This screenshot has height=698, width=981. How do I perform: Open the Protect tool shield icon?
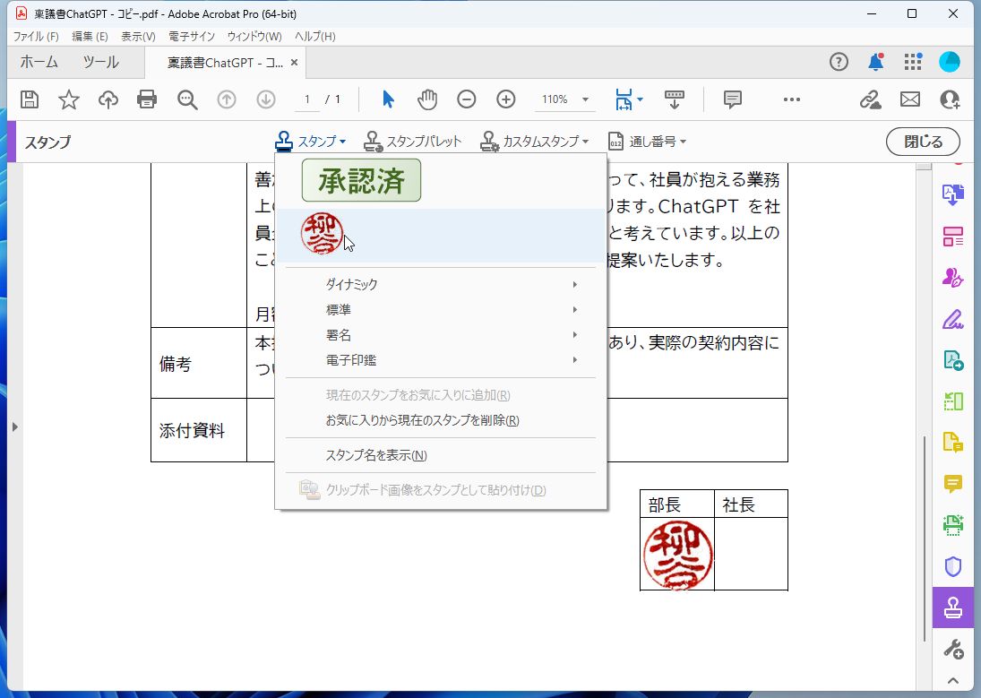(952, 566)
